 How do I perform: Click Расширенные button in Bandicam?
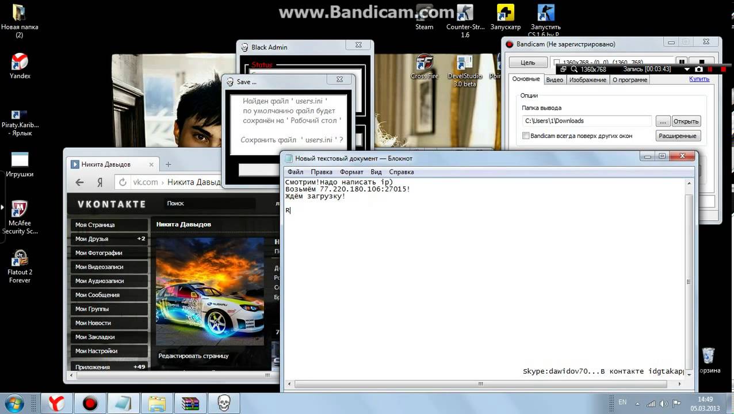[x=678, y=136]
